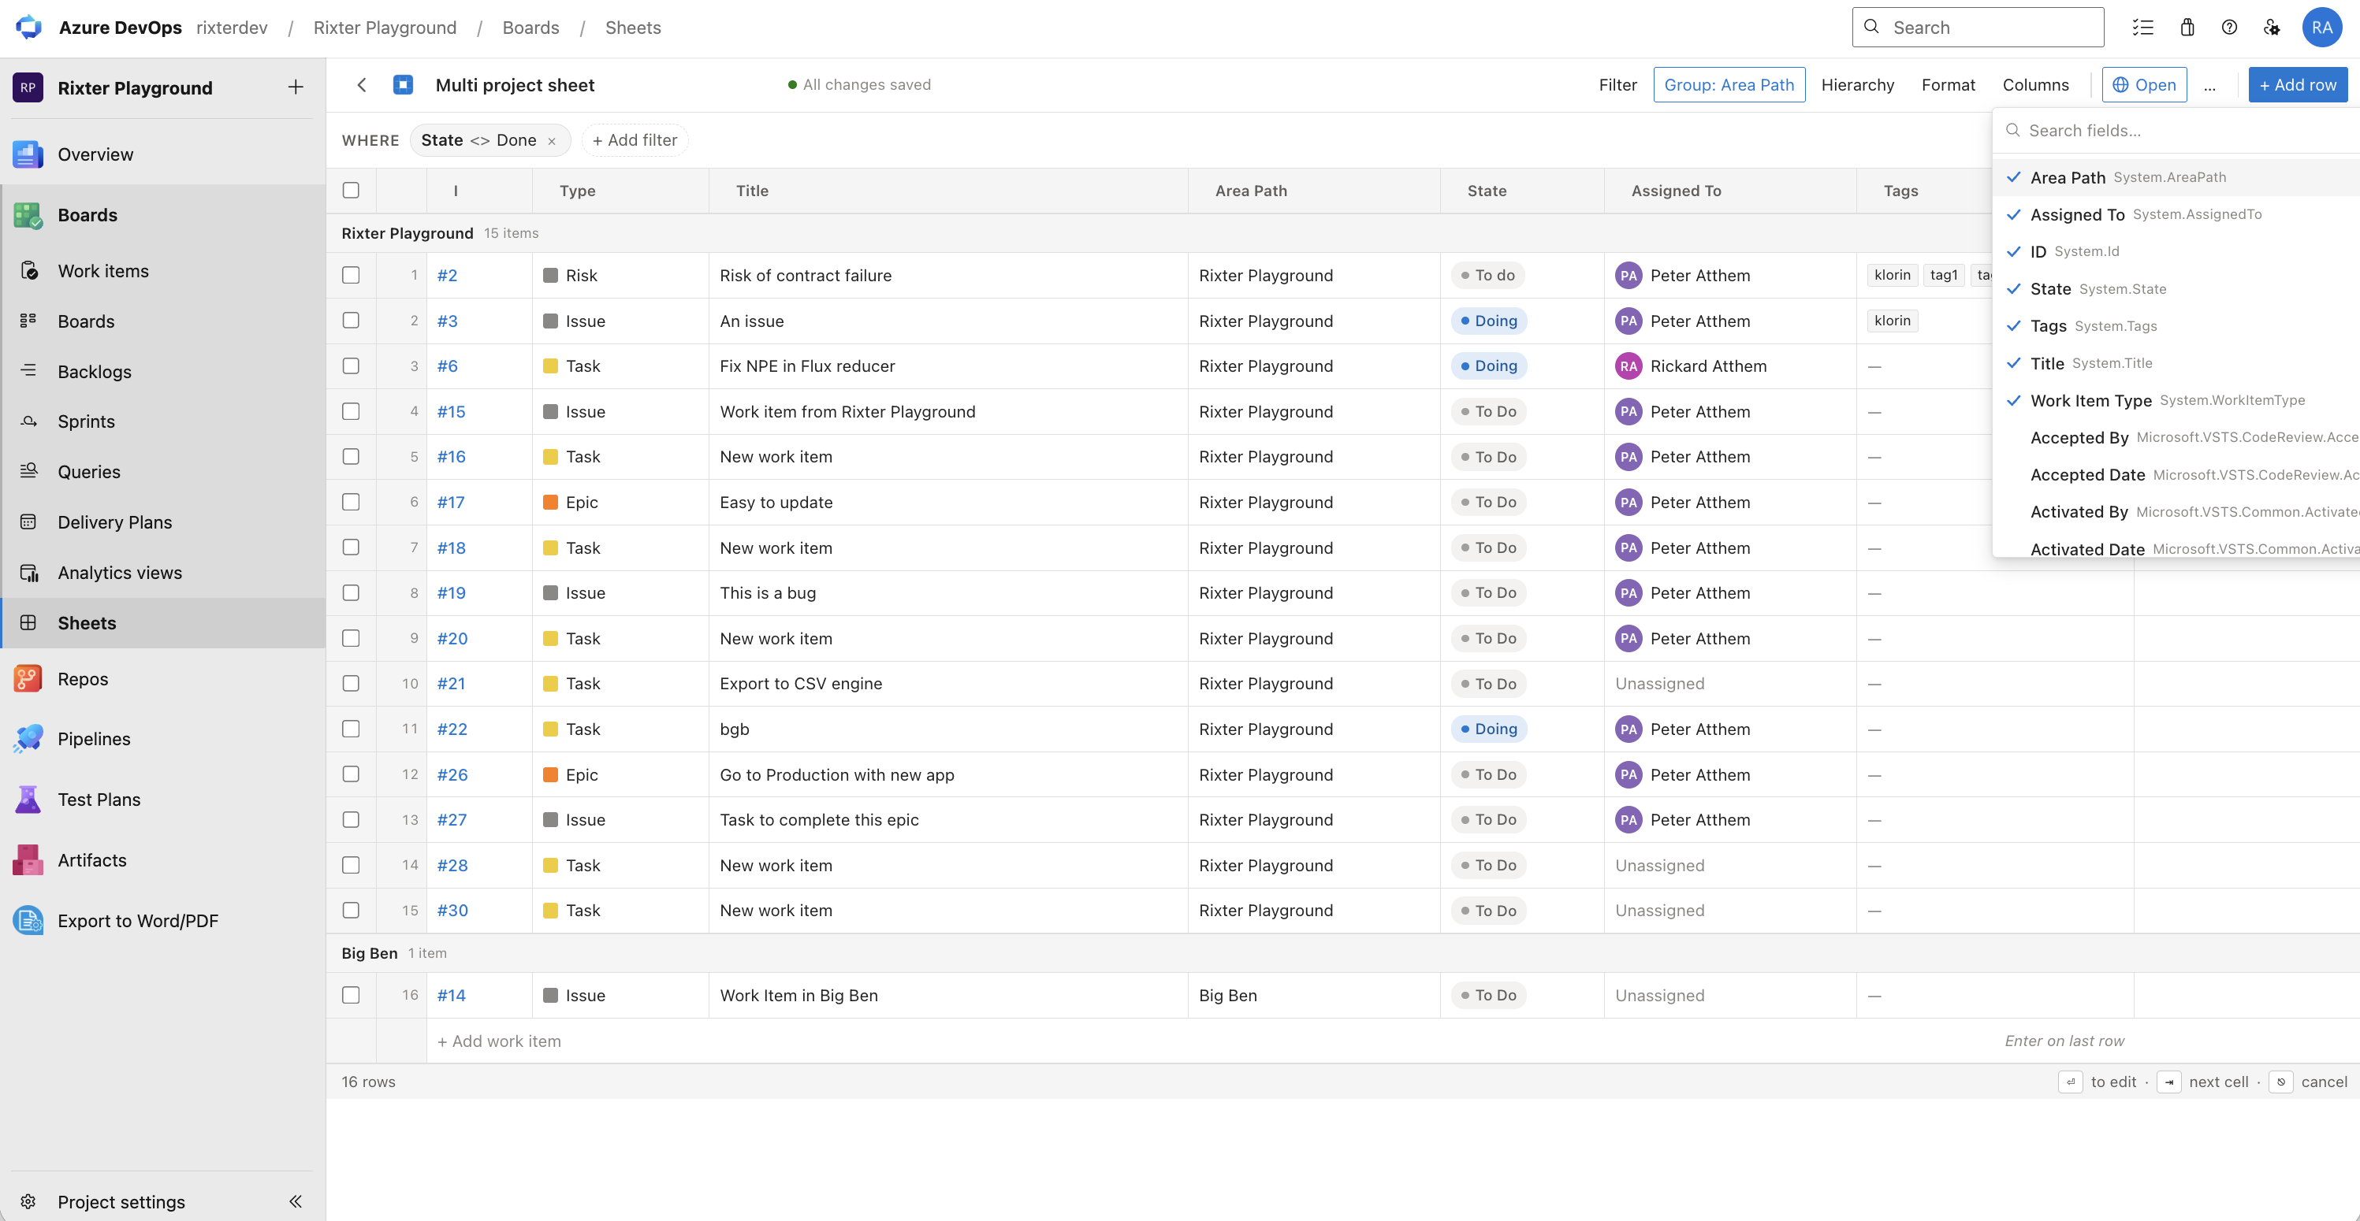Open Test Plans in the sidebar

click(163, 799)
